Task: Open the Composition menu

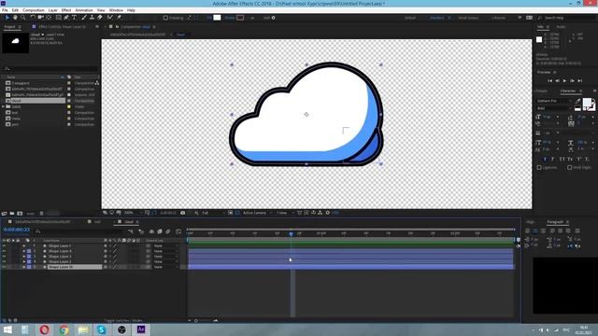Action: click(34, 10)
